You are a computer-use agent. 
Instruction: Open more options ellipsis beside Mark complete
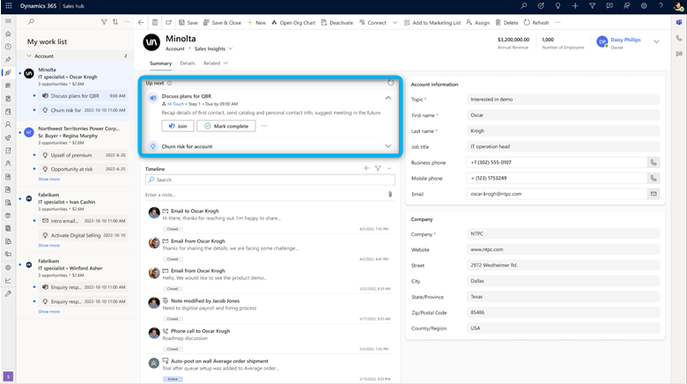click(263, 126)
